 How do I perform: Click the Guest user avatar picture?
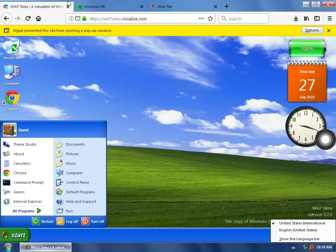click(10, 130)
